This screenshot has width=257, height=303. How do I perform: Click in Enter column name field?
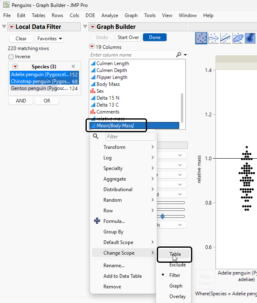tap(132, 55)
